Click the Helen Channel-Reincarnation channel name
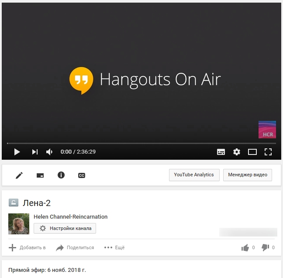The width and height of the screenshot is (283, 278). (x=70, y=217)
